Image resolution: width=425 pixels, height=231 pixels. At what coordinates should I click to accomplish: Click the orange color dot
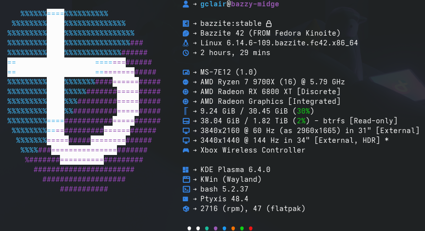tap(233, 229)
